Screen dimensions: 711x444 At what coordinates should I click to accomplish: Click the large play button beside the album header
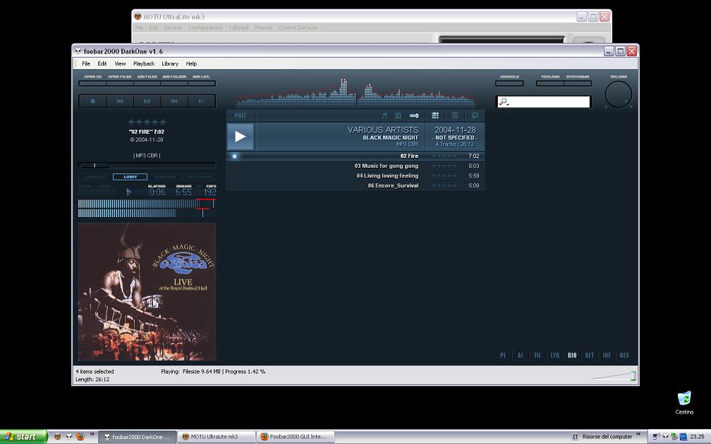(241, 137)
